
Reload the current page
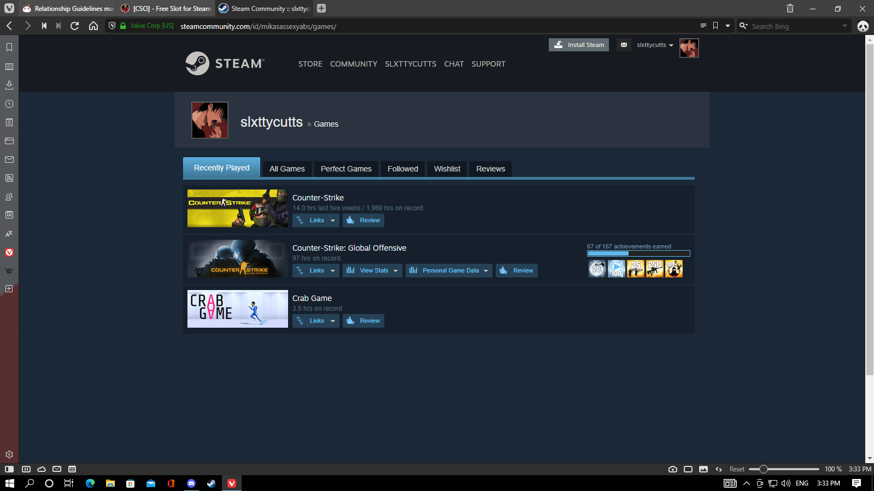(75, 26)
